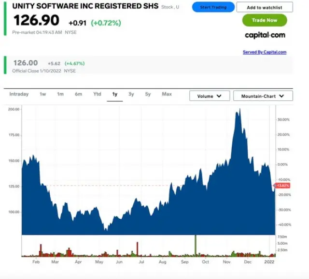Click the red -13.62% price marker
The width and height of the screenshot is (309, 279).
(281, 186)
